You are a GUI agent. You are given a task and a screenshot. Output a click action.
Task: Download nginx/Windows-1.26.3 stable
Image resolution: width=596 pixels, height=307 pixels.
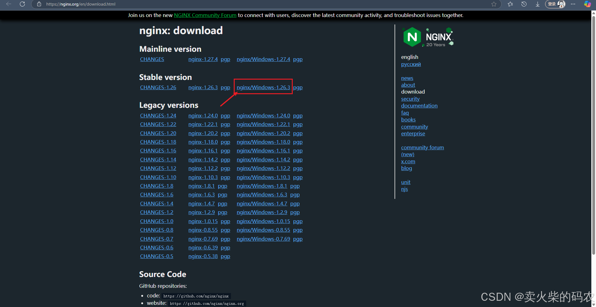tap(263, 87)
